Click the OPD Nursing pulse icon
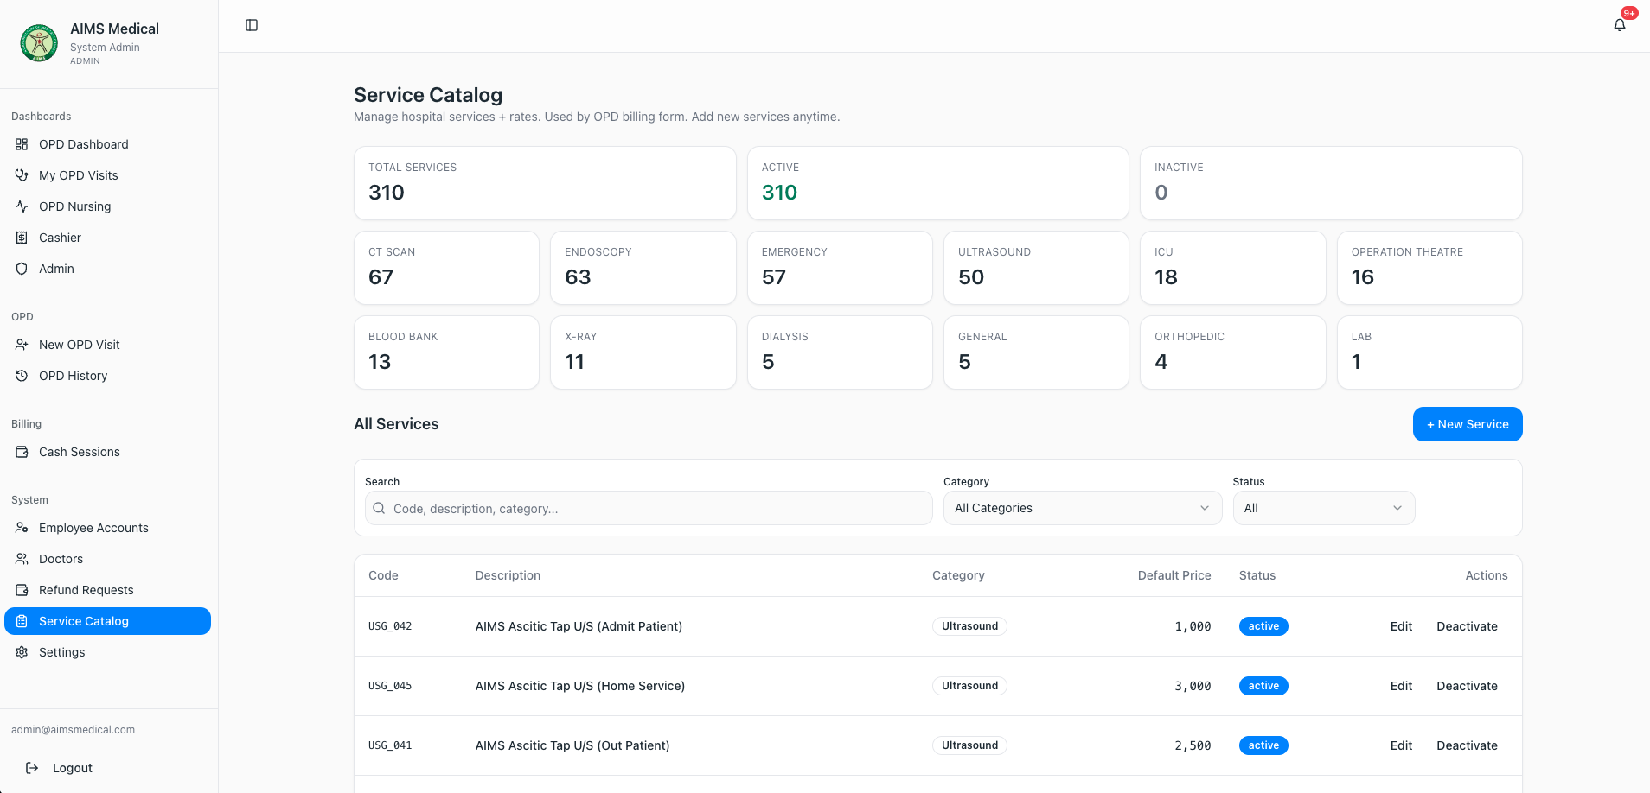This screenshot has height=793, width=1650. [22, 206]
